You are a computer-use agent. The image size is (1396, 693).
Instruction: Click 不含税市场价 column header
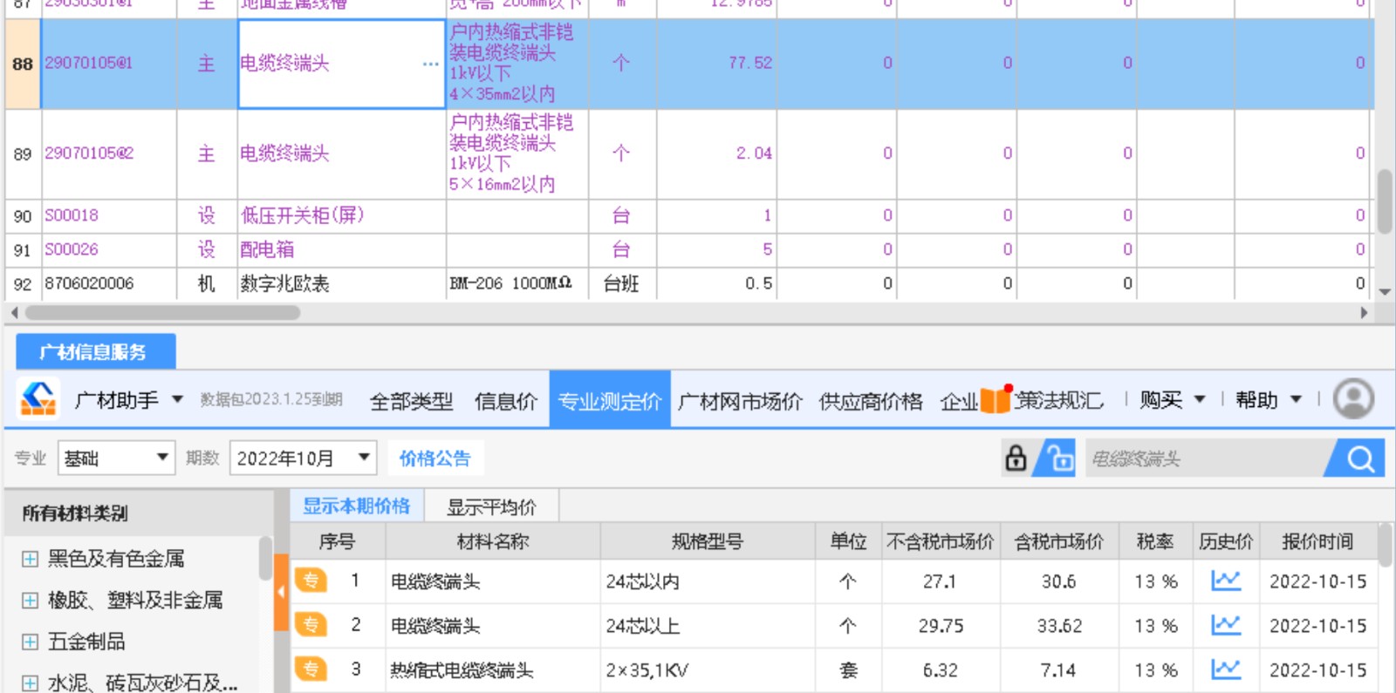(941, 541)
